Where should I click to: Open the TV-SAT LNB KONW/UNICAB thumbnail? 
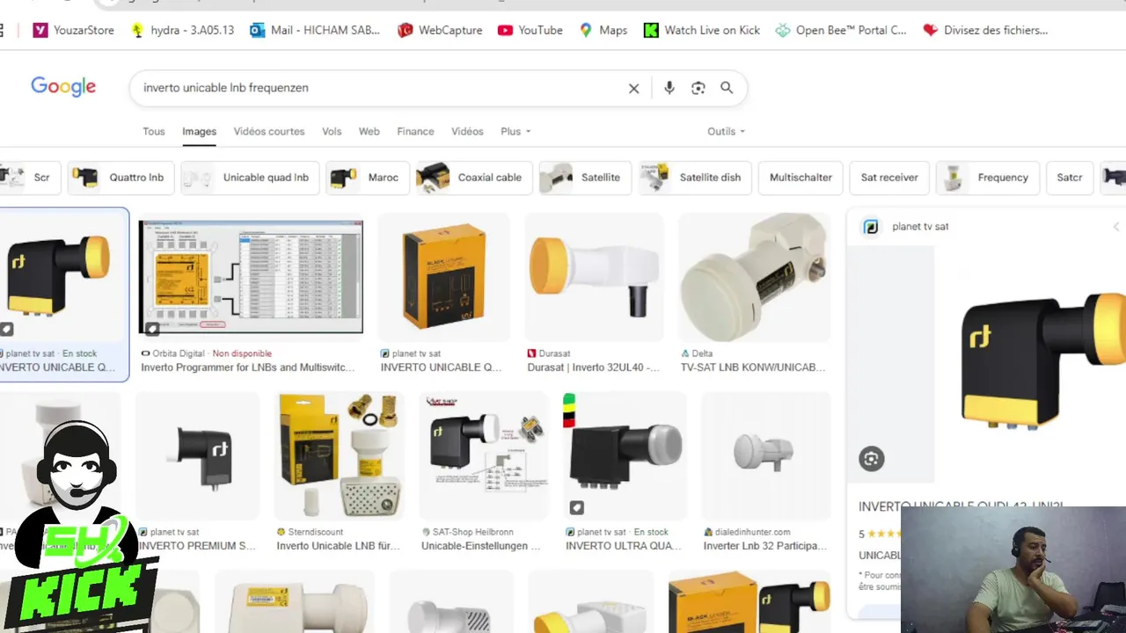[755, 277]
